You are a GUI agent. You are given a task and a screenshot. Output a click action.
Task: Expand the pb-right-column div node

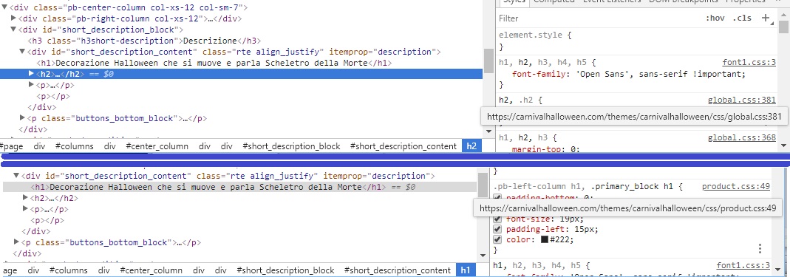[13, 18]
